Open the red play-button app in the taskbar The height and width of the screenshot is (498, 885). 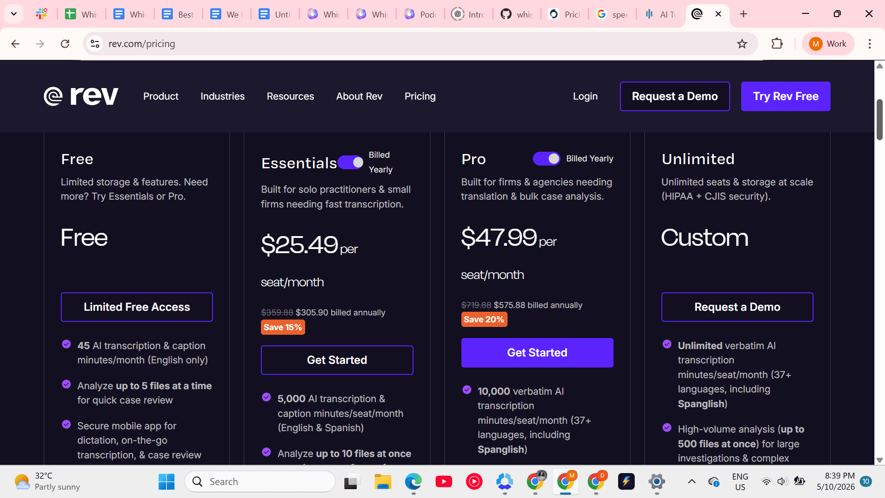pyautogui.click(x=474, y=482)
